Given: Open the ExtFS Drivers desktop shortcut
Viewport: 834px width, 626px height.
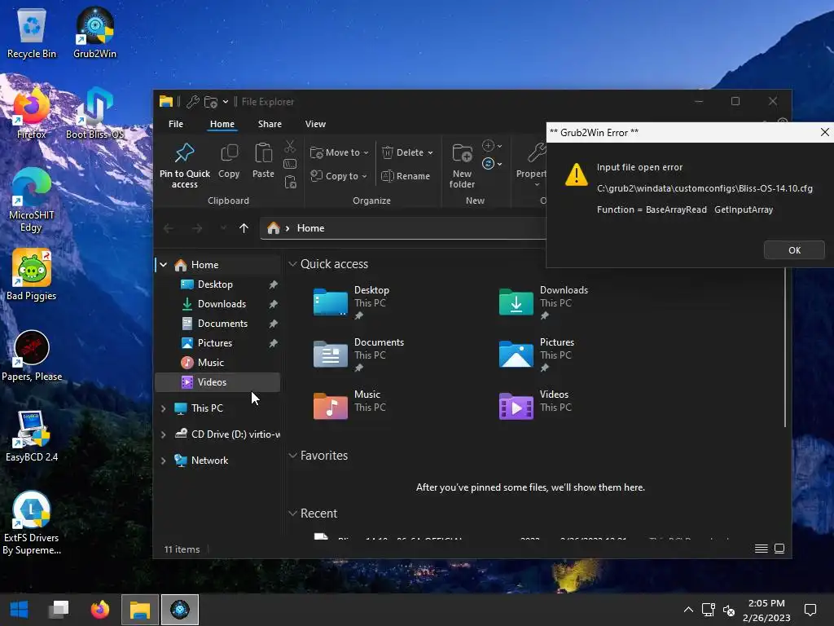Looking at the screenshot, I should coord(32,523).
